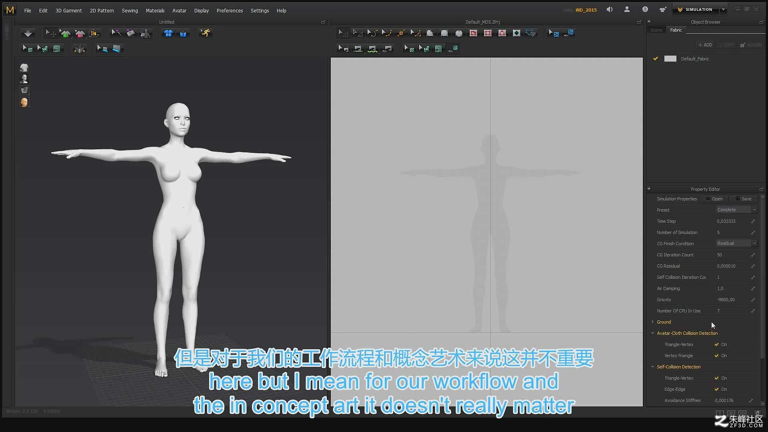
Task: Choose the Free Sewing green wavy tool
Action: 372,49
